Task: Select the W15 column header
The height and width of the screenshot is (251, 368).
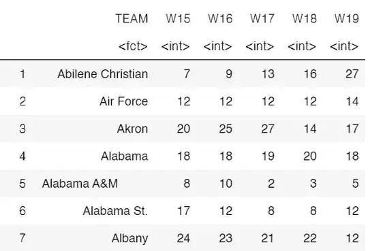Action: (x=178, y=18)
